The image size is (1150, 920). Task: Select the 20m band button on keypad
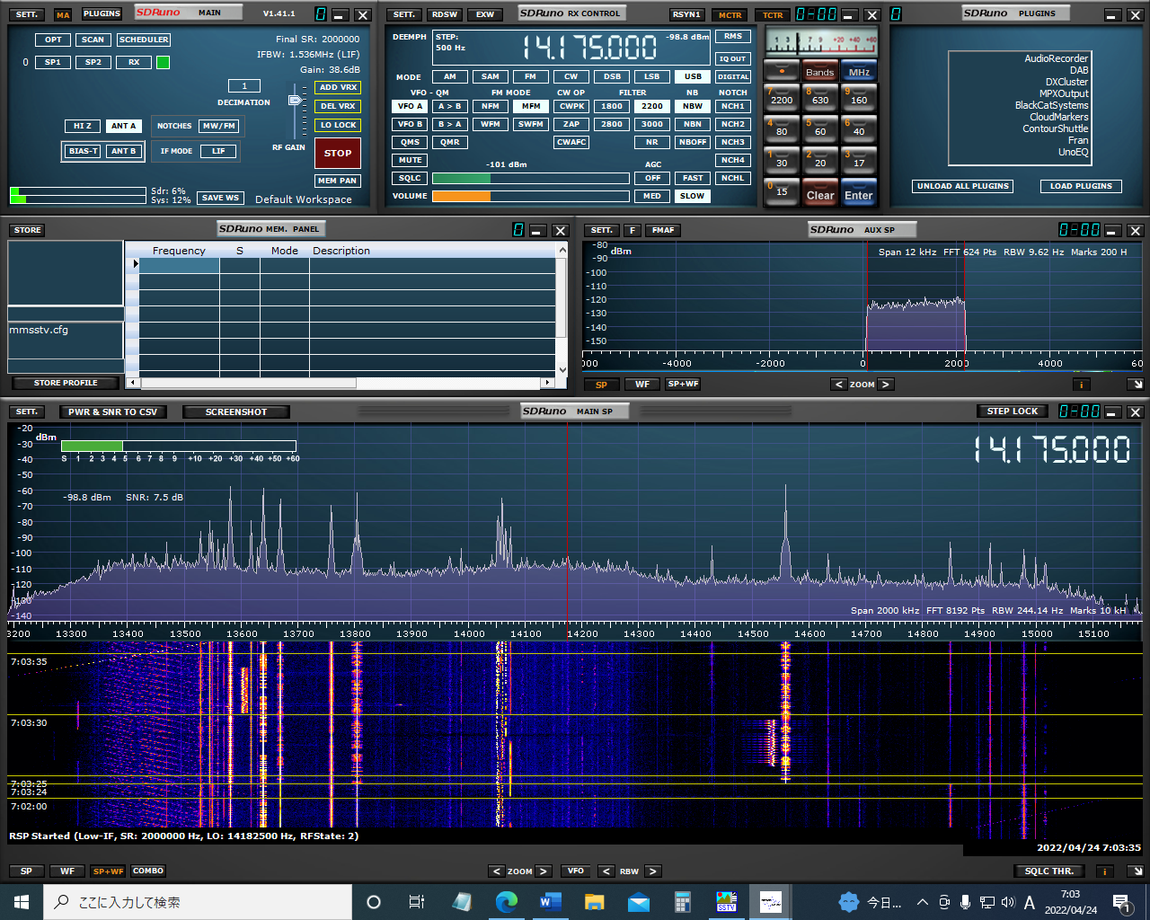[820, 160]
